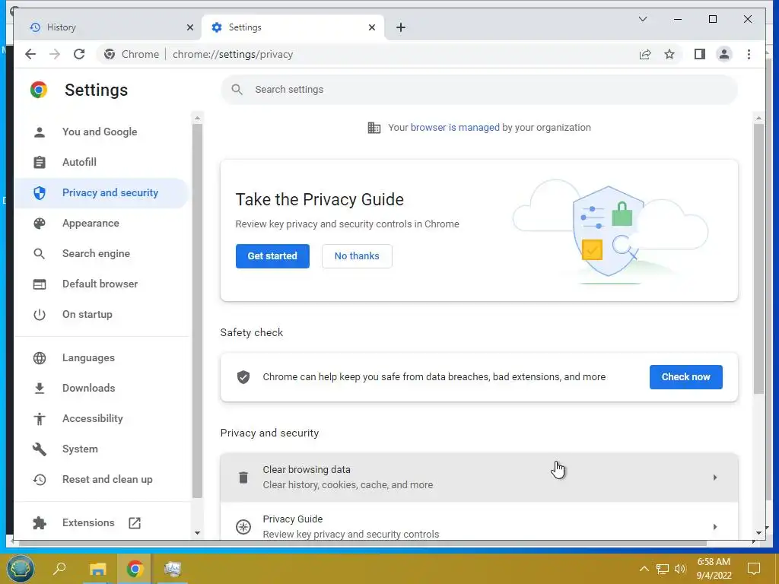Image resolution: width=779 pixels, height=584 pixels.
Task: Close the History tab
Action: 189,27
